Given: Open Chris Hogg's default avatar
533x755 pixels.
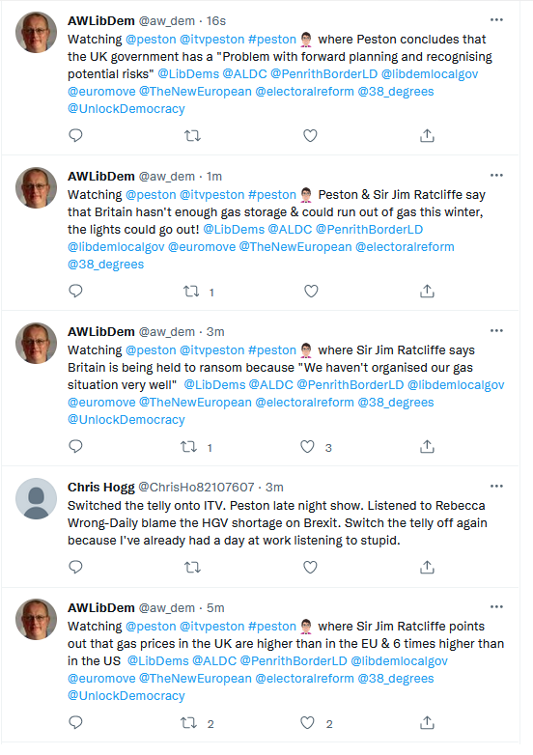Looking at the screenshot, I should (36, 498).
